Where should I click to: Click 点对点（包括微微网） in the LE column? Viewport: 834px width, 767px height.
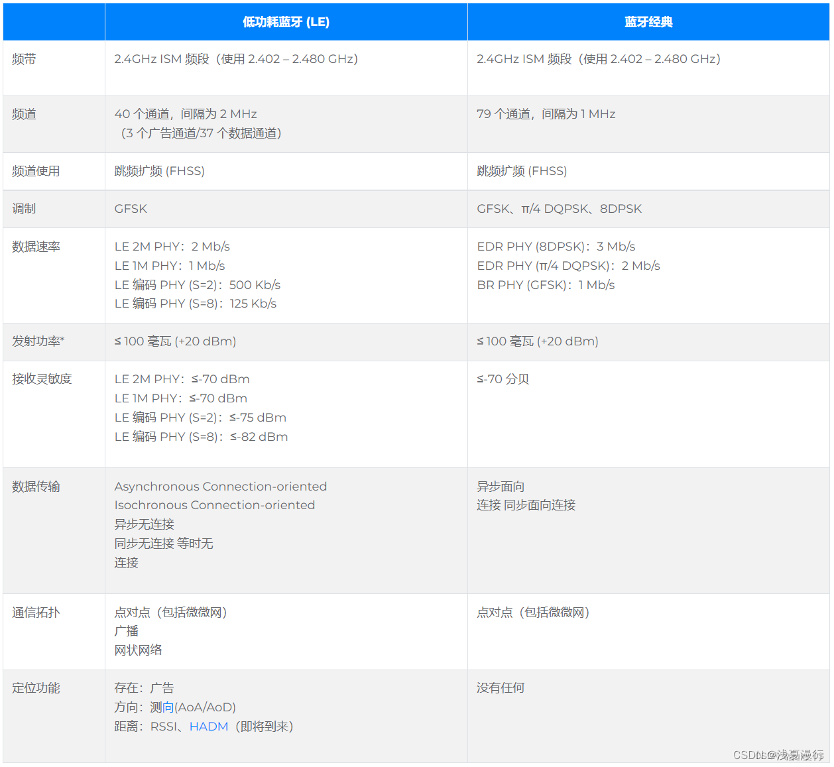coord(170,613)
